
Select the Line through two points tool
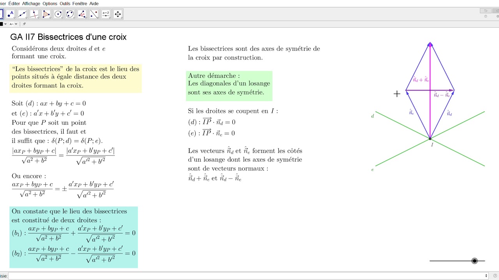coord(22,14)
